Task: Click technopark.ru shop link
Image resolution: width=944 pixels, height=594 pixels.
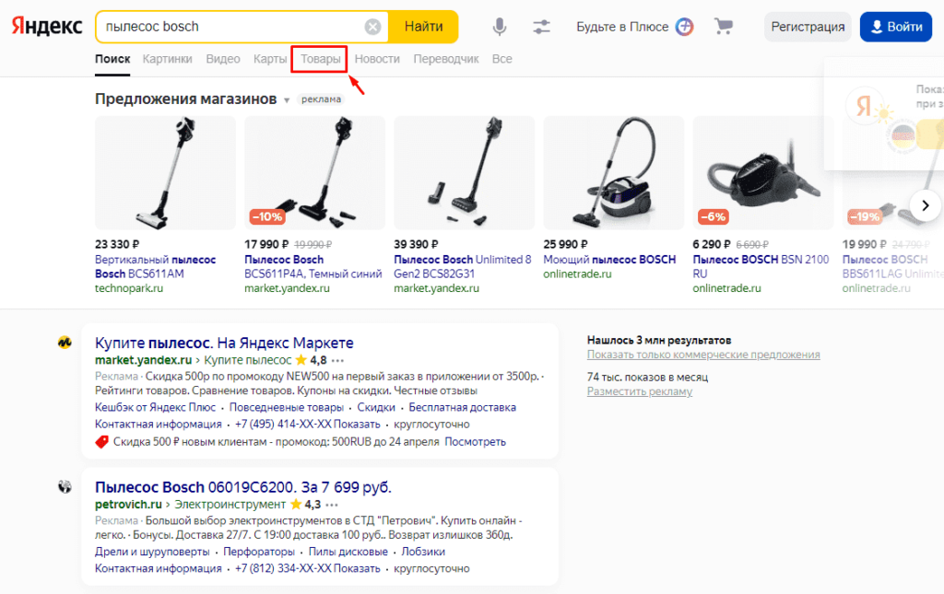Action: 129,288
